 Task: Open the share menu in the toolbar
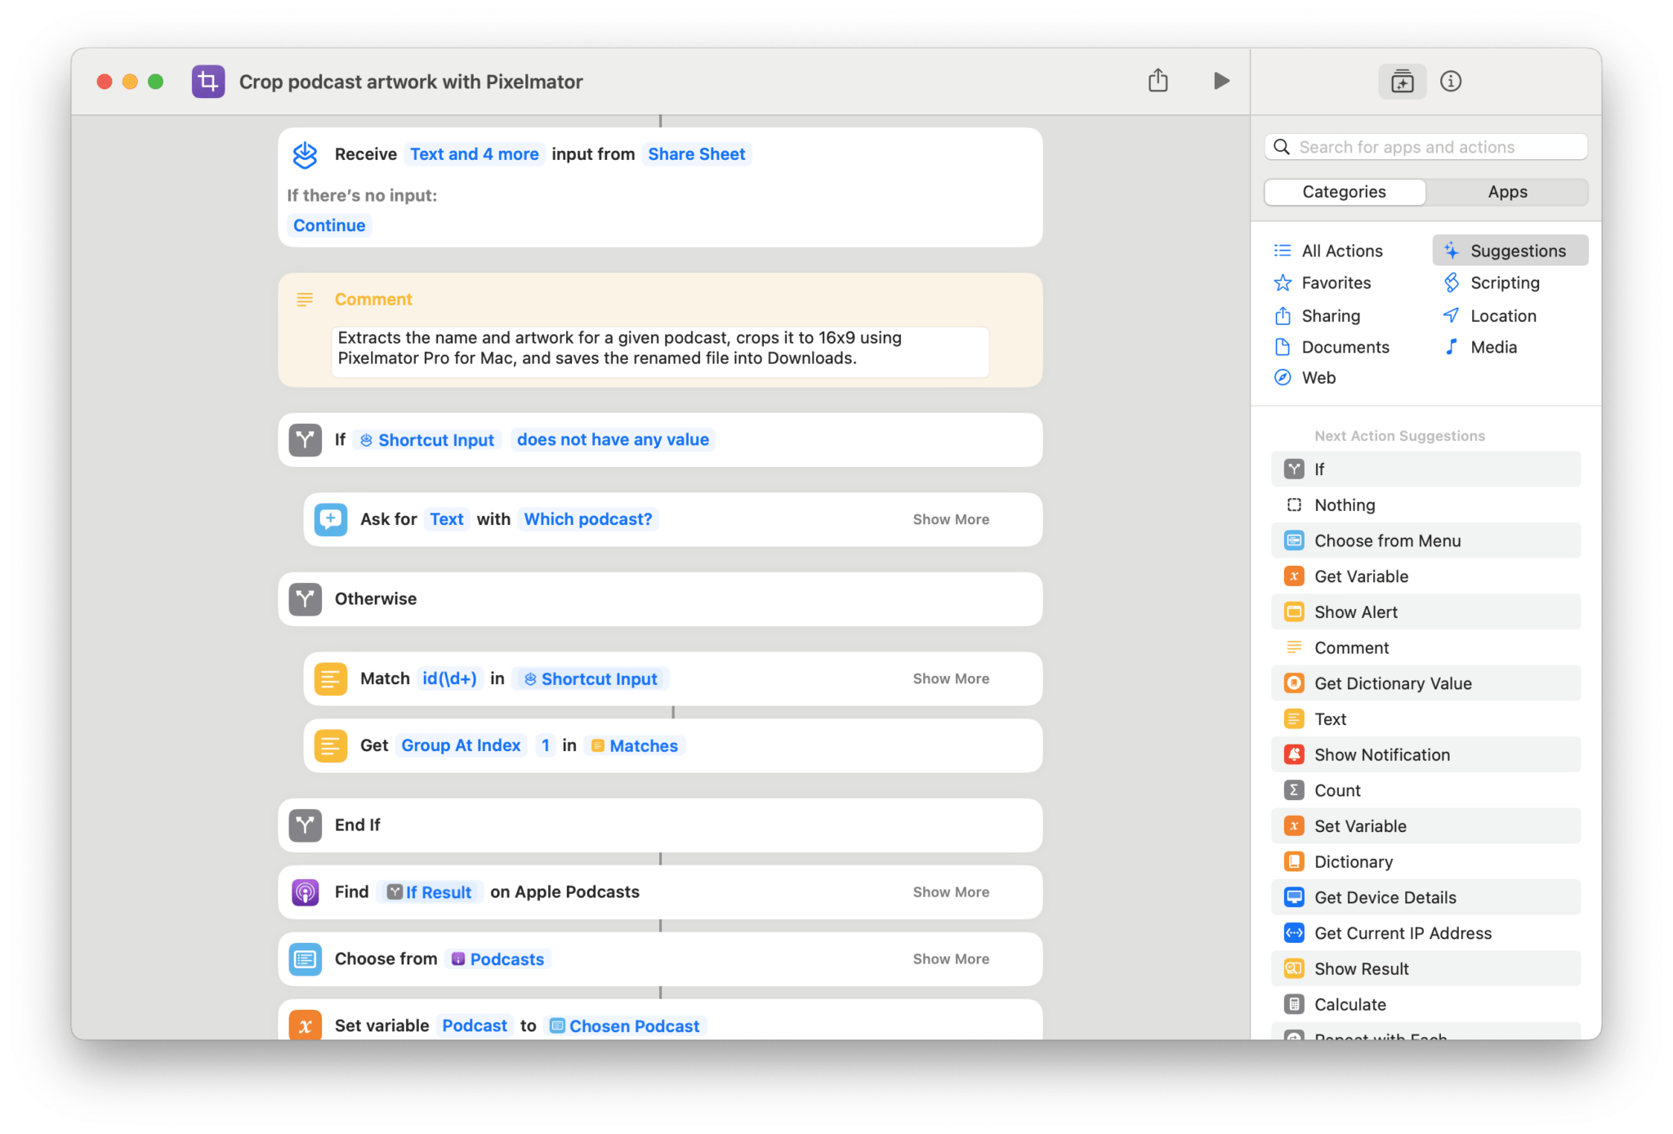[1158, 81]
